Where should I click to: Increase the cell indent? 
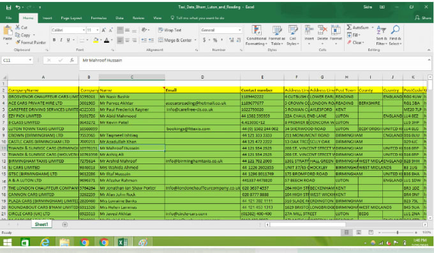(x=151, y=40)
